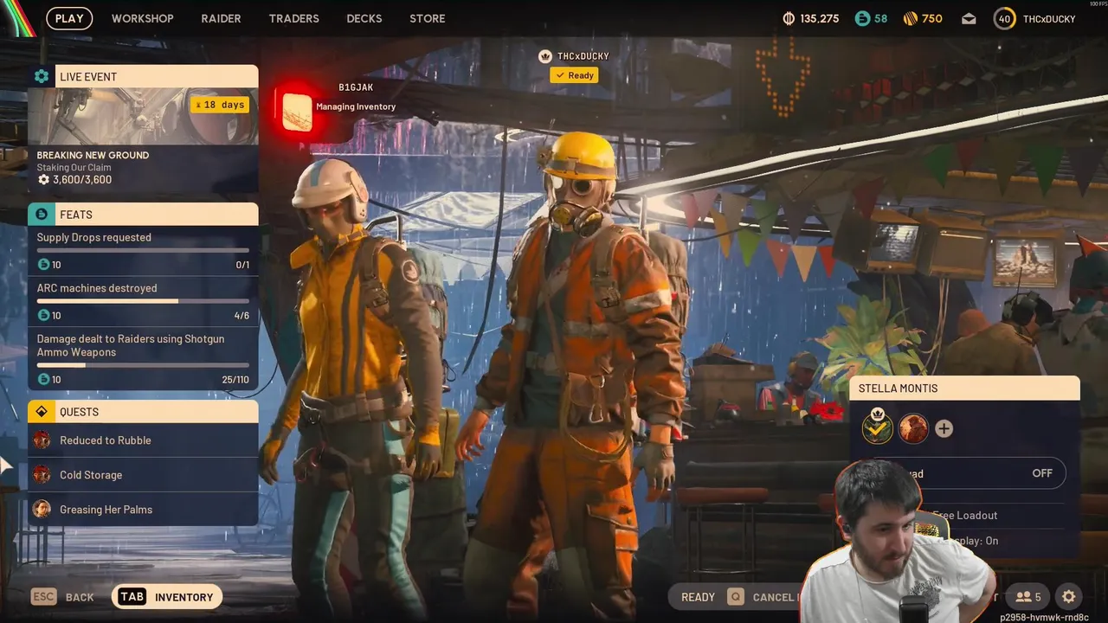This screenshot has width=1108, height=623.
Task: Open the Reduced to Rubble quest
Action: (143, 440)
